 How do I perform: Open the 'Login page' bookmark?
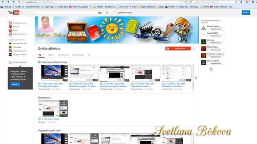click(x=47, y=7)
